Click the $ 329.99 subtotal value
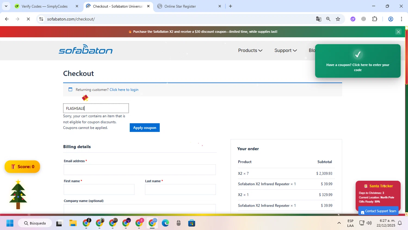Screen dimensions: 408x230 [326, 195]
